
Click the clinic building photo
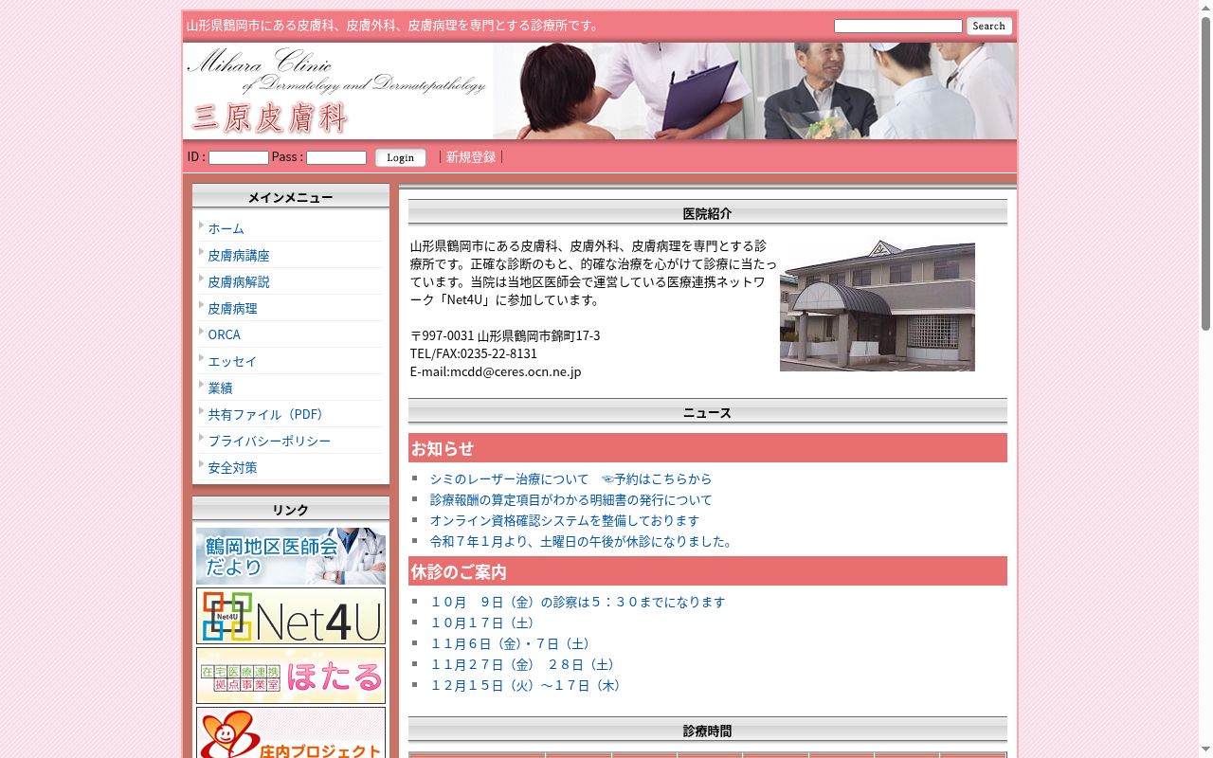(x=878, y=305)
